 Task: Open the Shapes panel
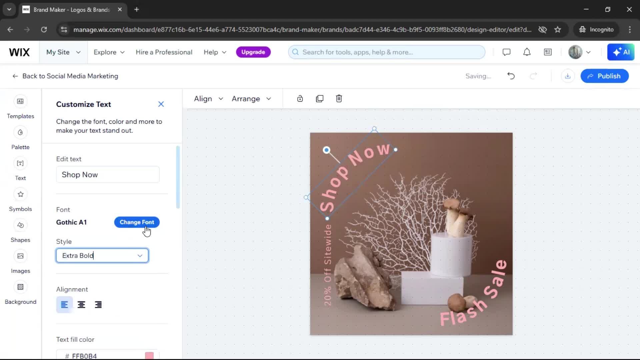(x=20, y=231)
